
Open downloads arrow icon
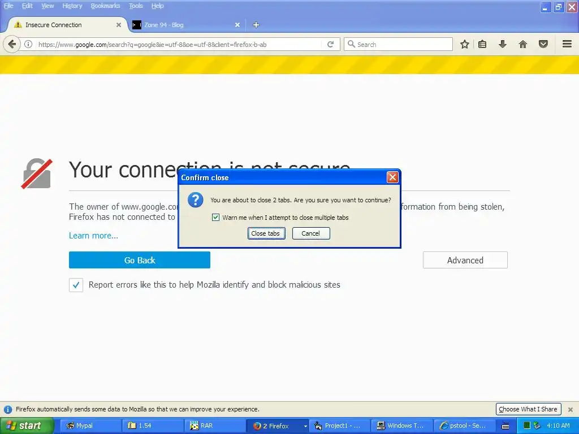503,44
